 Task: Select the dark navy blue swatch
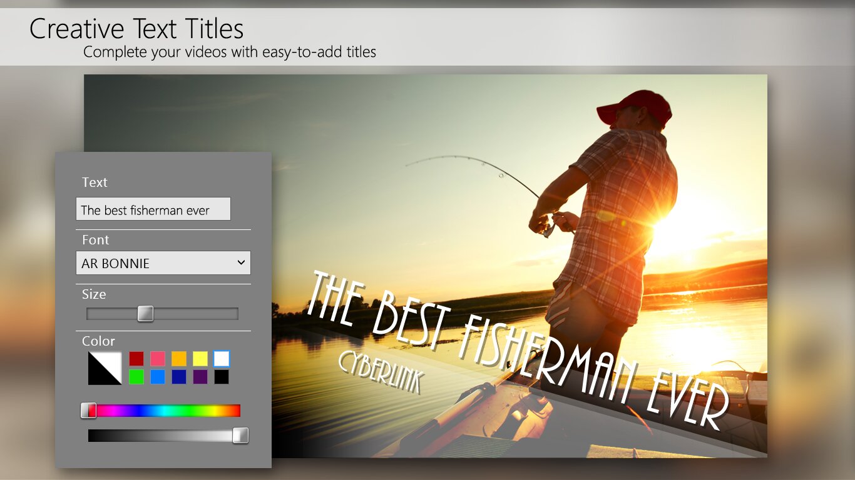click(179, 377)
